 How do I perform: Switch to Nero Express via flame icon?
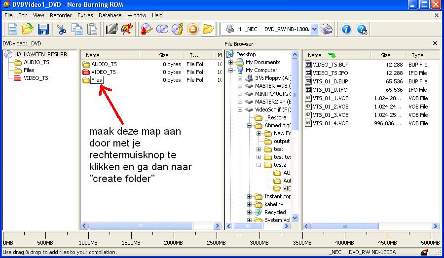[127, 29]
